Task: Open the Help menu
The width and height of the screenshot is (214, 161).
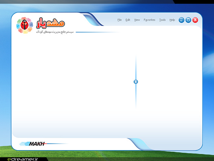Action: click(x=172, y=20)
